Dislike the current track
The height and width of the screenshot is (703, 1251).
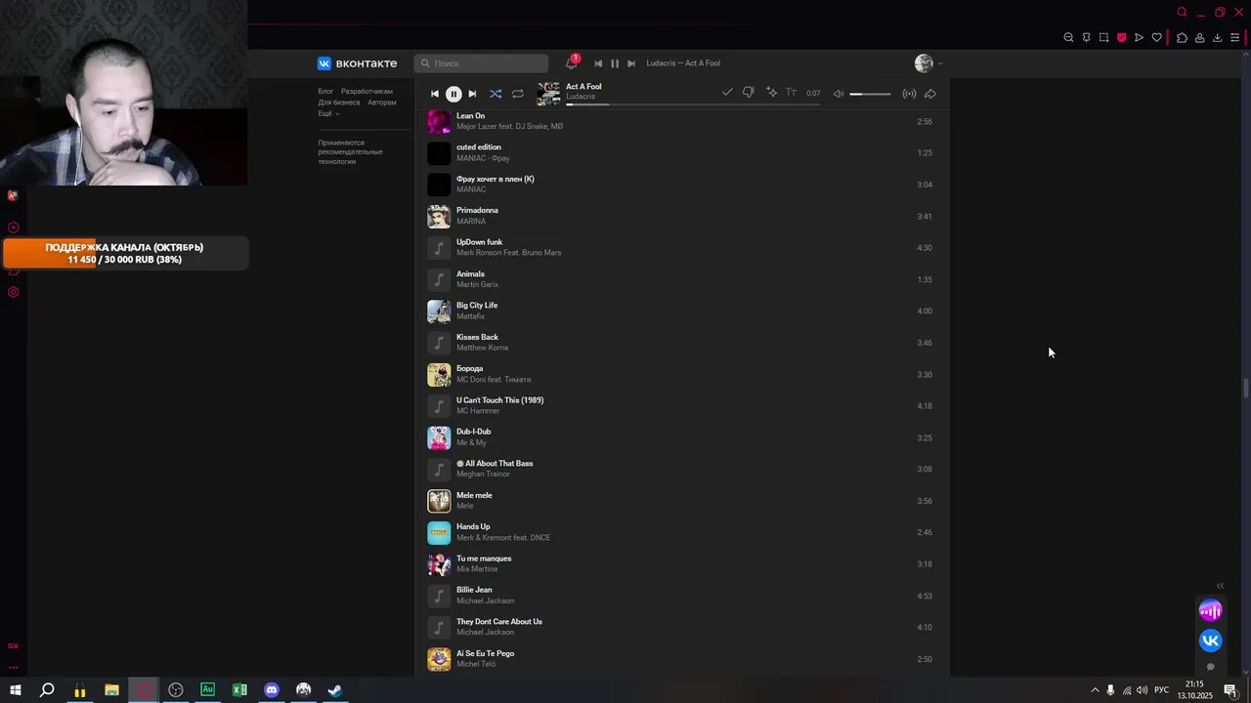pos(749,92)
